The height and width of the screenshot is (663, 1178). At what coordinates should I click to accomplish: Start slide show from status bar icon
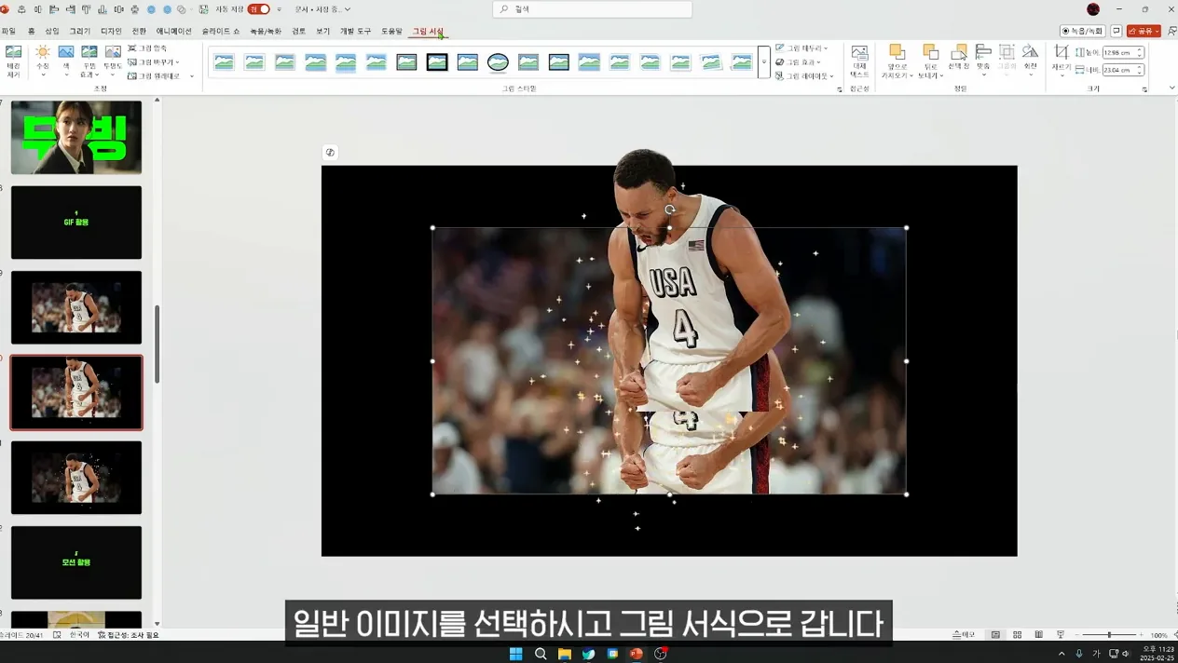(x=1060, y=635)
